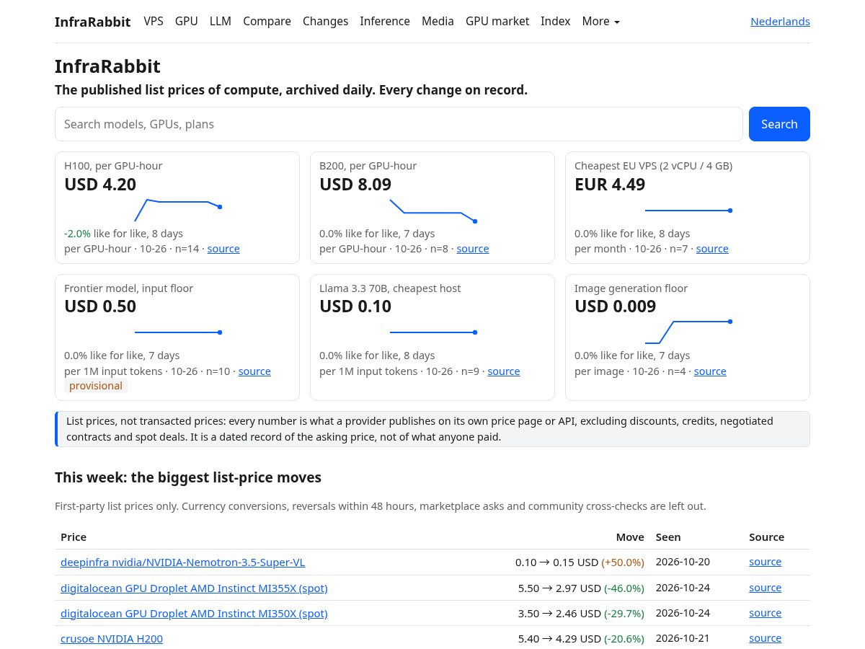
Task: Open the GPU nav item
Action: [x=187, y=22]
